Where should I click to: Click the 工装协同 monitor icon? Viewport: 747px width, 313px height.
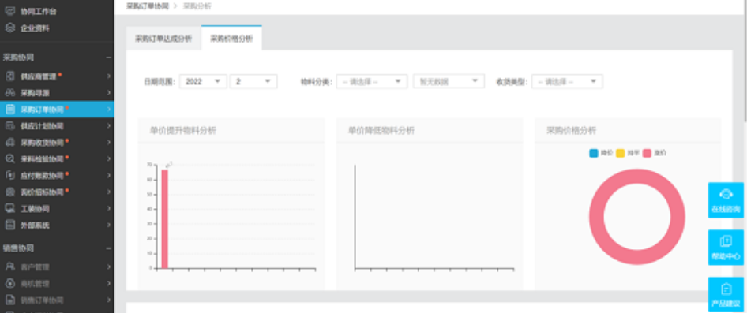10,208
